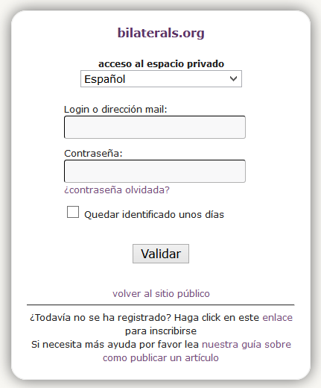
Task: Click the ¿Todavía no se ha registrado? text
Action: click(101, 318)
